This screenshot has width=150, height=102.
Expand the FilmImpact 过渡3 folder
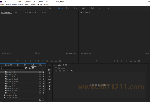point(2,97)
